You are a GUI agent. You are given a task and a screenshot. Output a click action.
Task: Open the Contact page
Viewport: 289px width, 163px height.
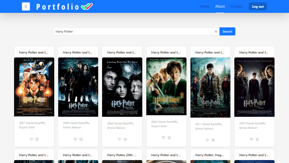[x=236, y=6]
